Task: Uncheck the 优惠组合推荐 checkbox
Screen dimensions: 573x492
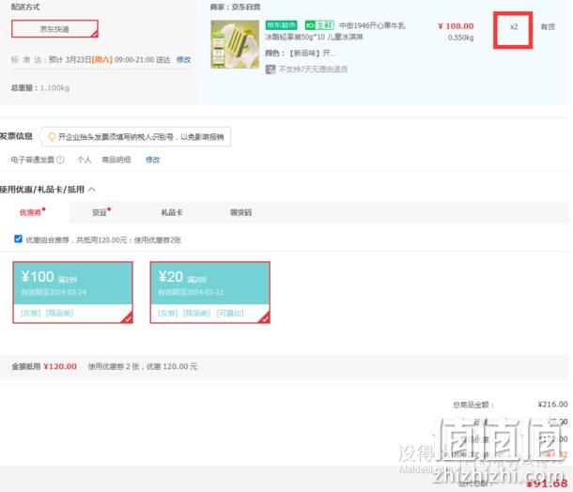Action: point(18,238)
